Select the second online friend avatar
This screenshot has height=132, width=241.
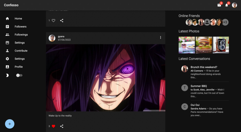click(x=195, y=22)
